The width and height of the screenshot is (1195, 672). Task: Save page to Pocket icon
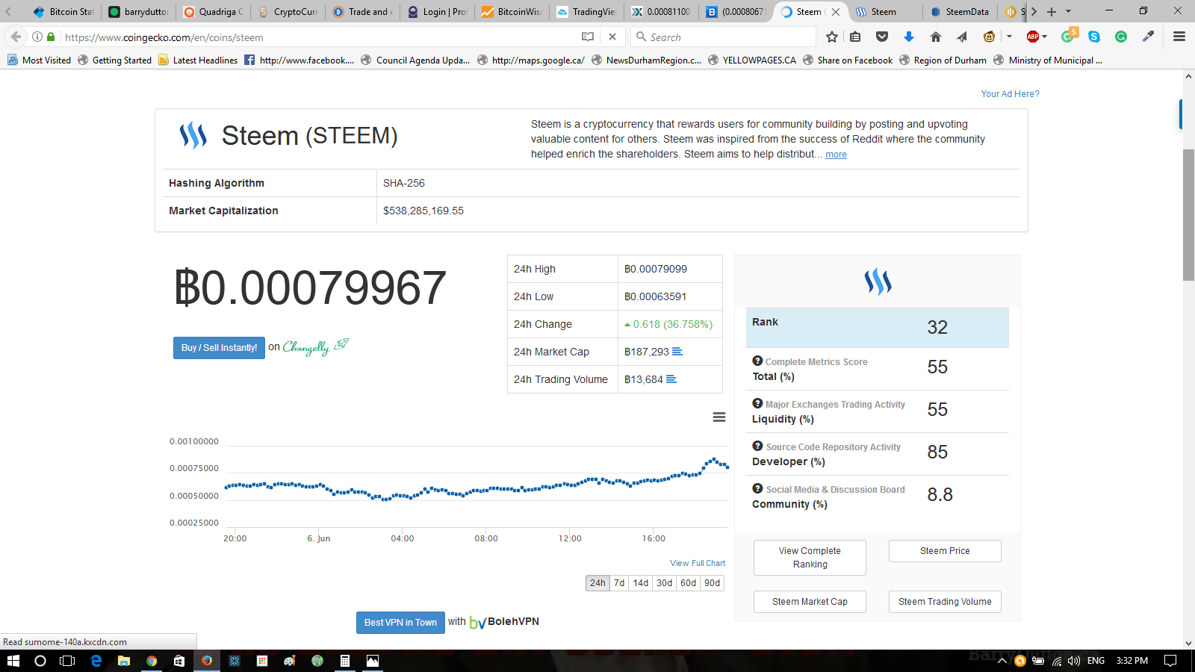tap(882, 37)
